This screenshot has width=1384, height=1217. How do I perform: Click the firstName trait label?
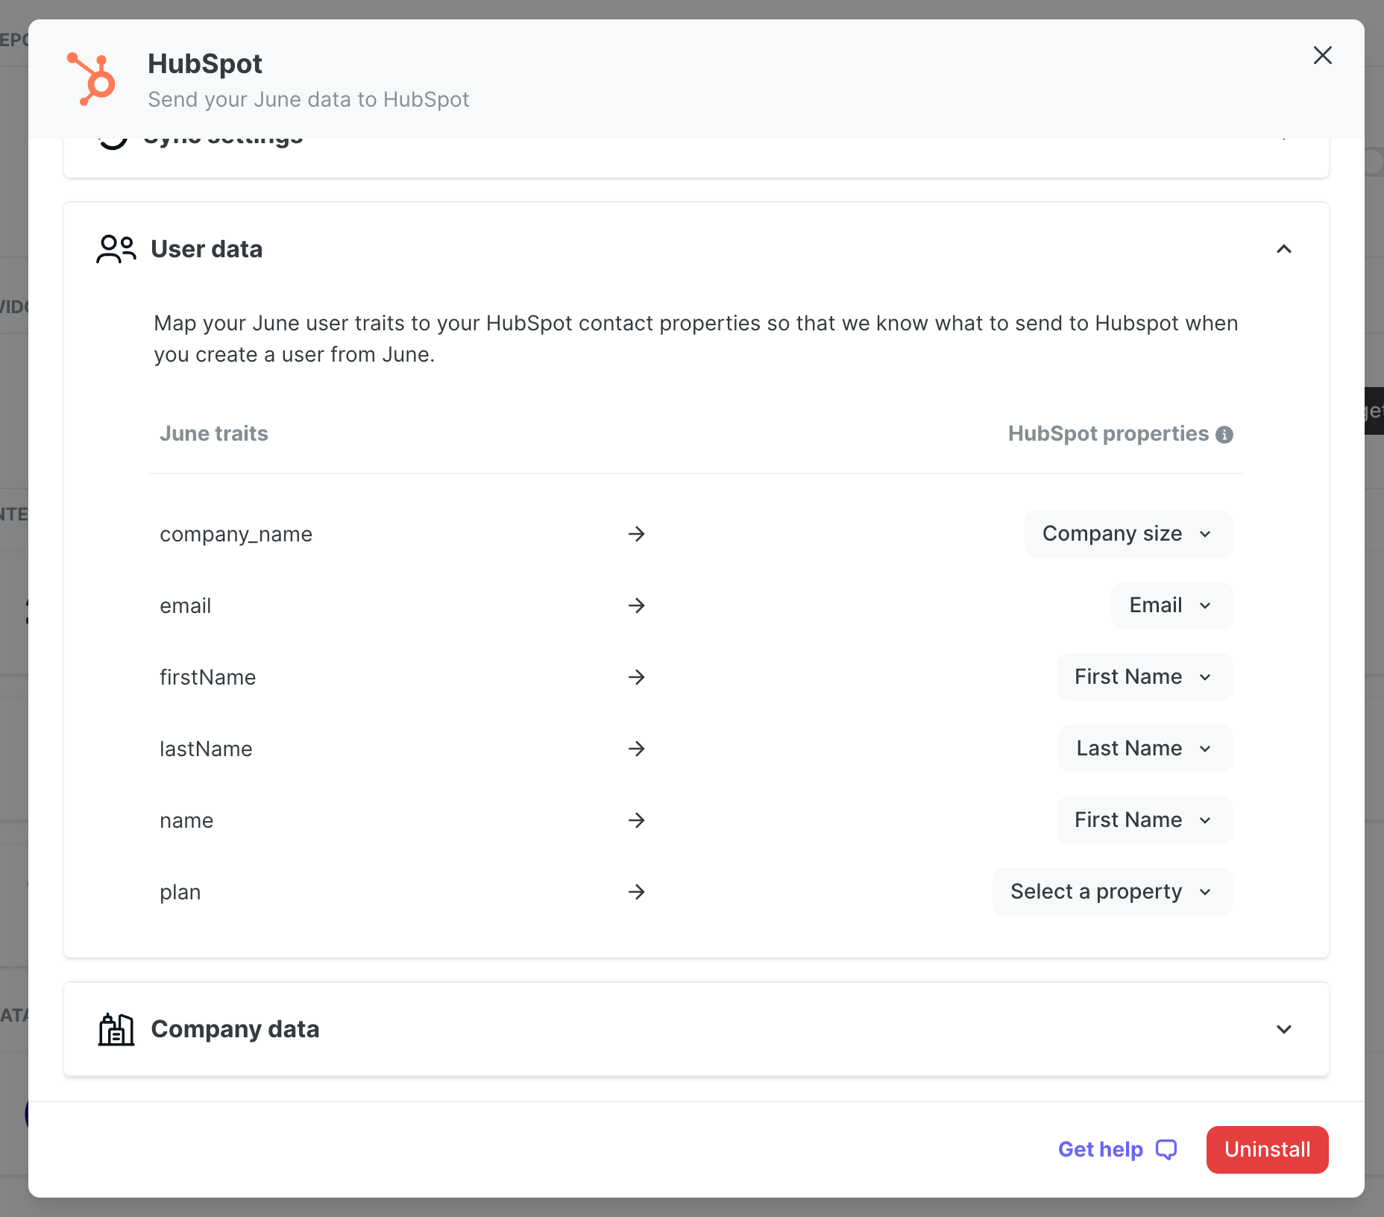(x=207, y=677)
